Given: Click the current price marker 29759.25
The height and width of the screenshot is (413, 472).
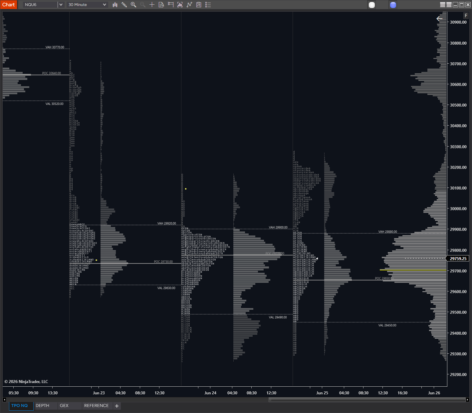Looking at the screenshot, I should coord(458,258).
